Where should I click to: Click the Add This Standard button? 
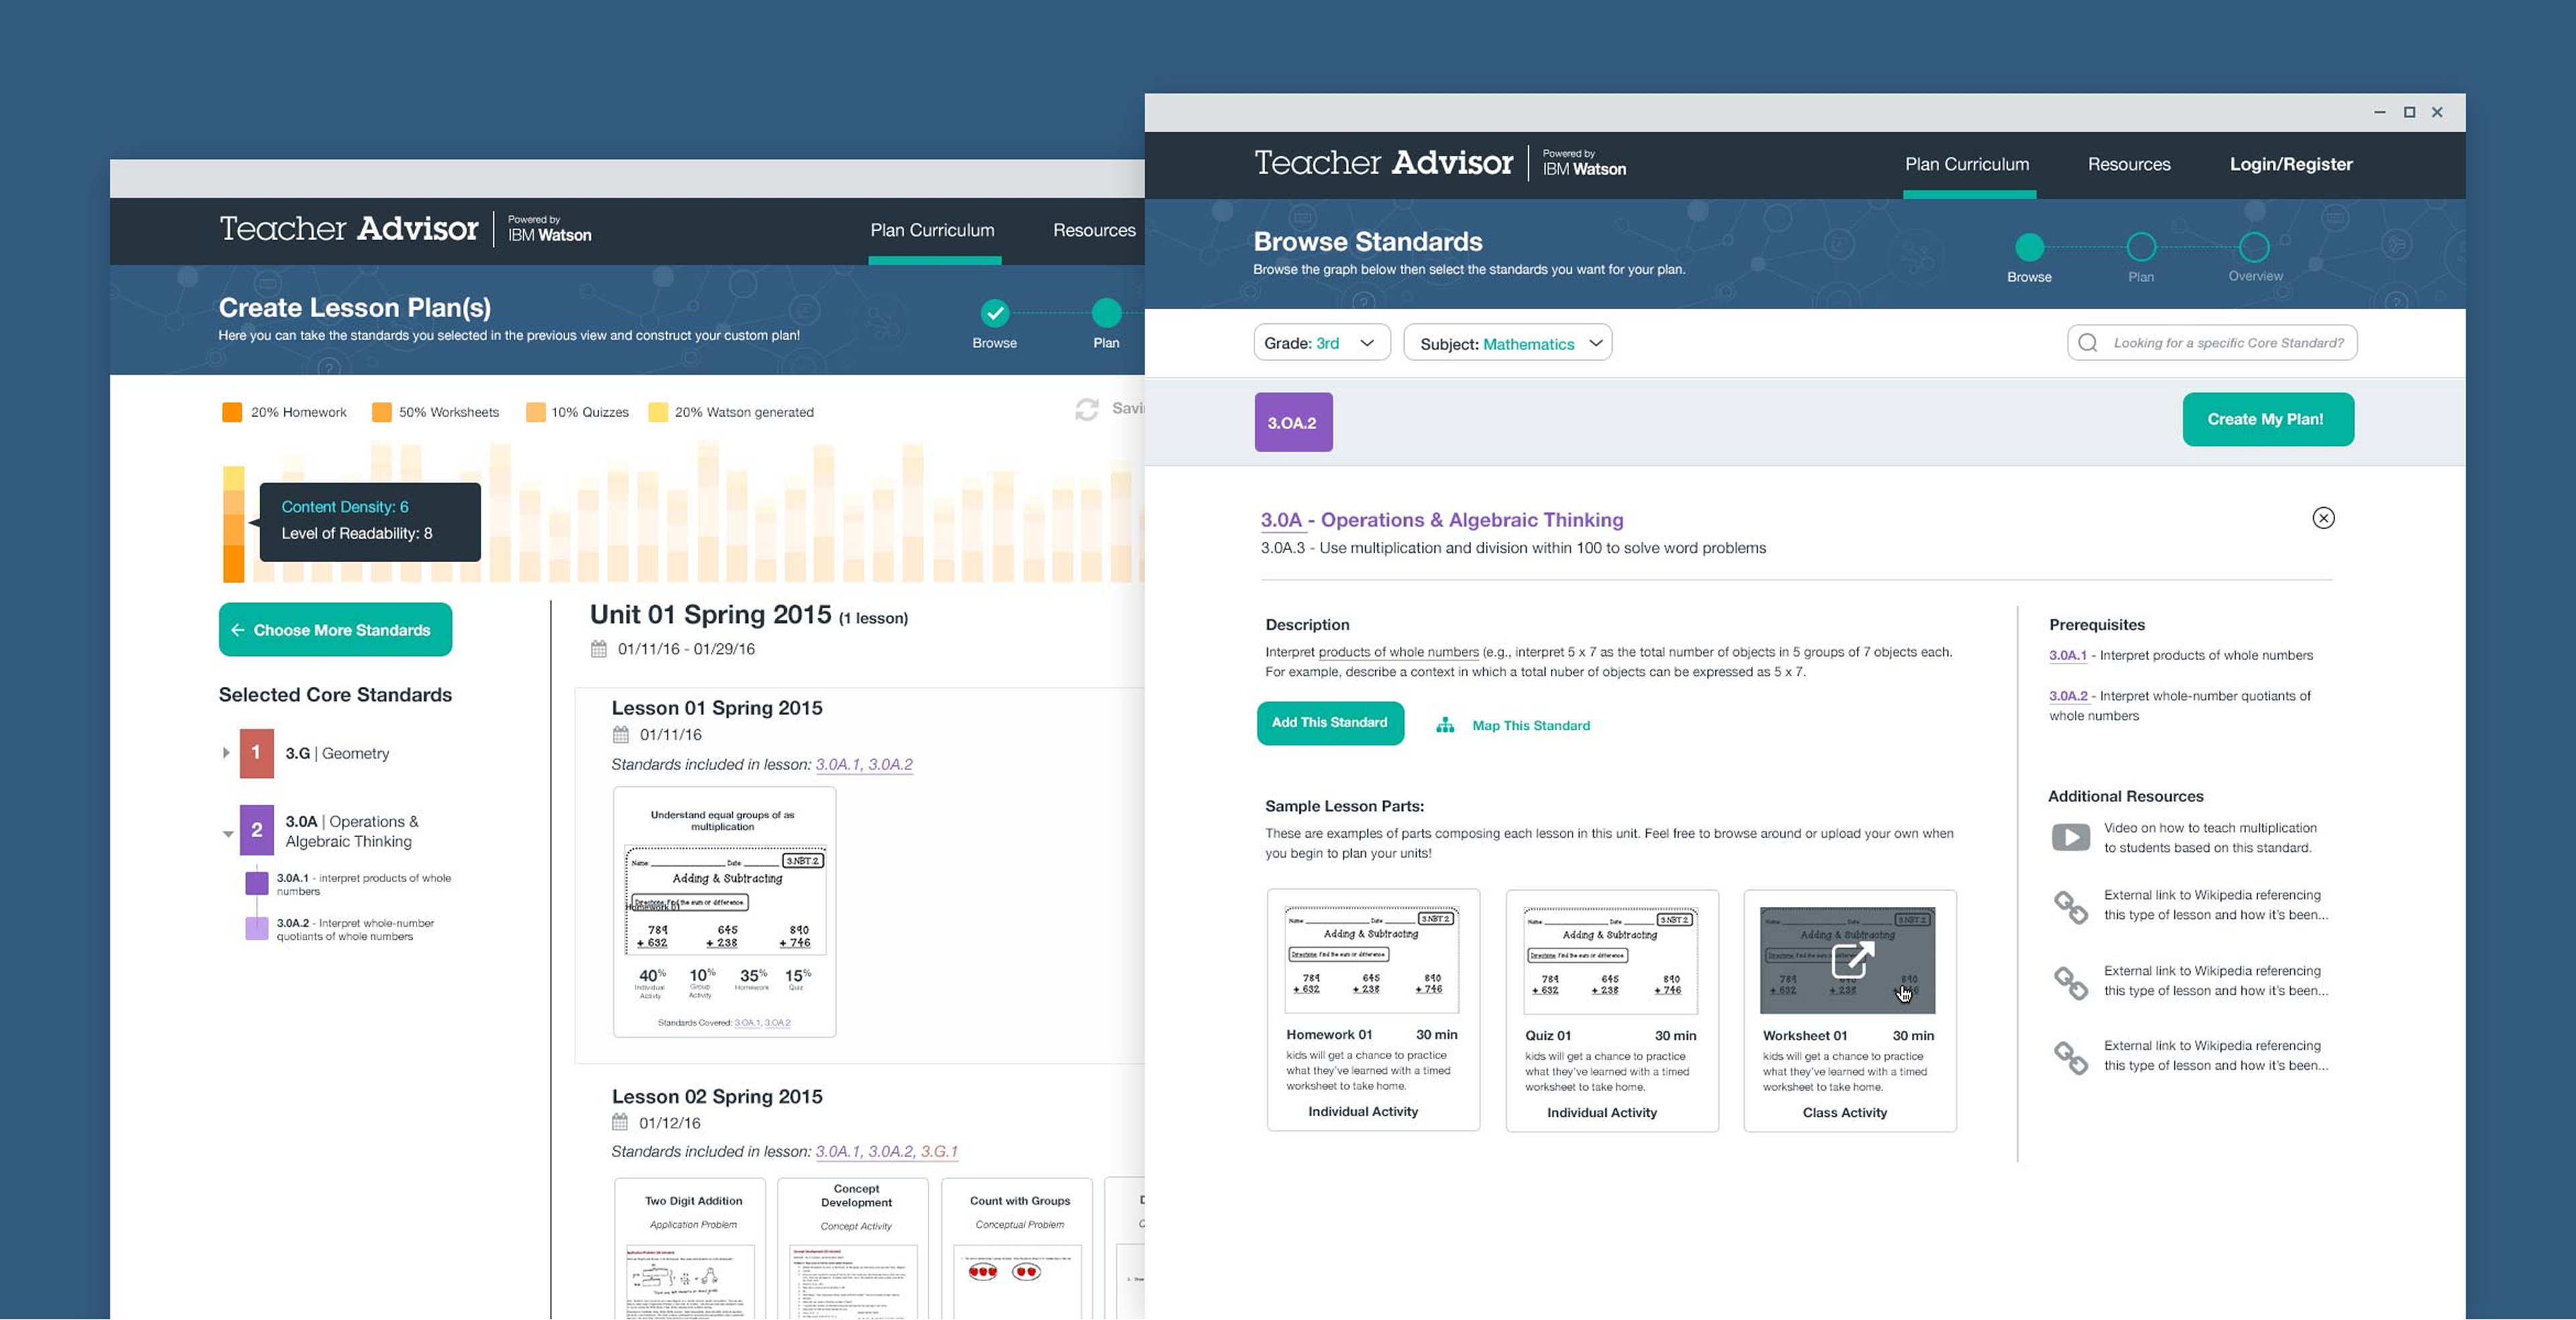point(1329,723)
